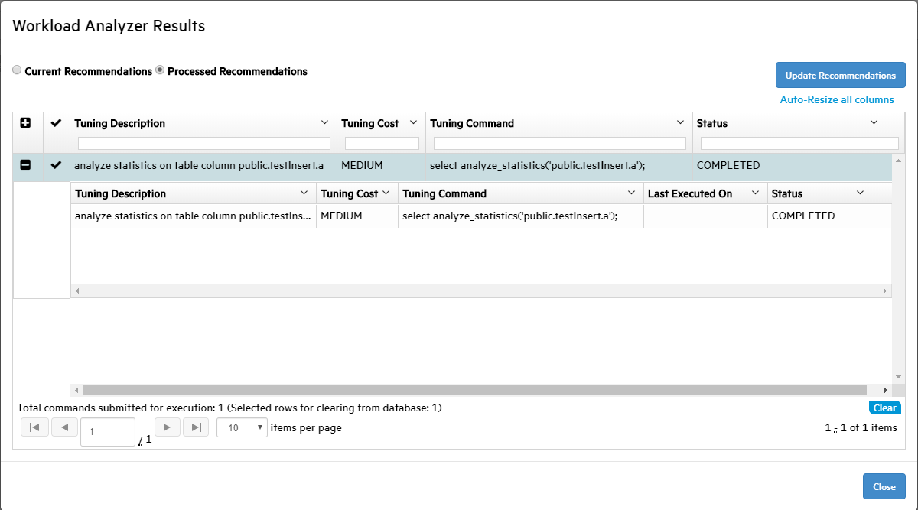Click the Auto-Resize all columns link
918x510 pixels.
[x=836, y=99]
